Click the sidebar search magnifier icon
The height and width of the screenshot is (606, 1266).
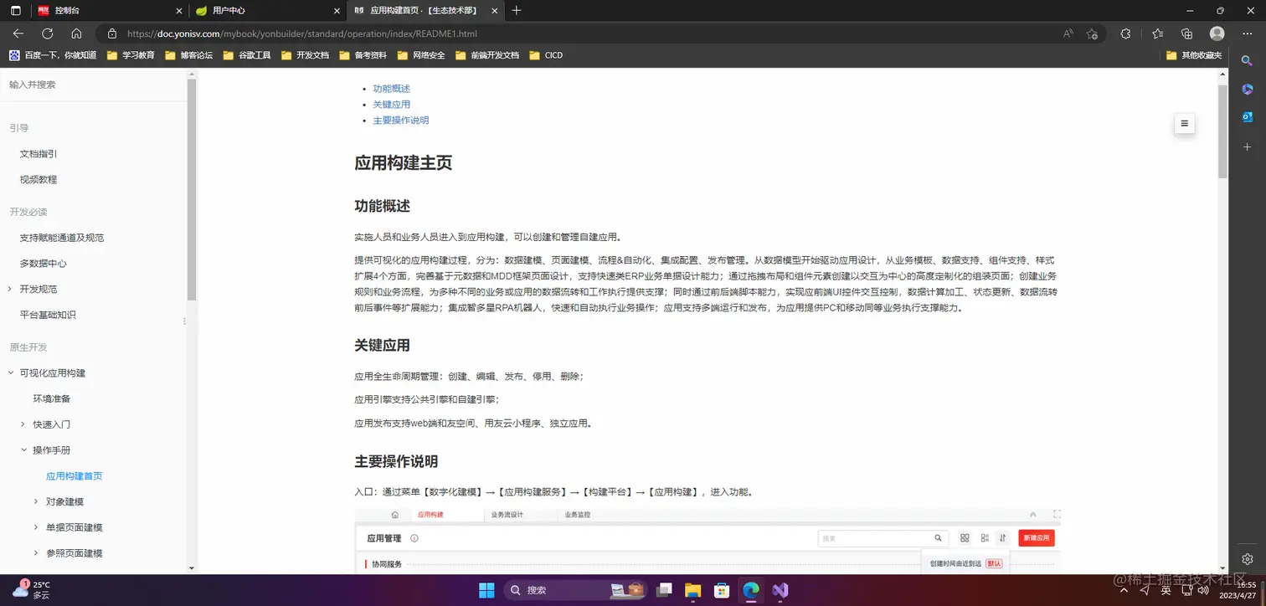tap(1248, 59)
